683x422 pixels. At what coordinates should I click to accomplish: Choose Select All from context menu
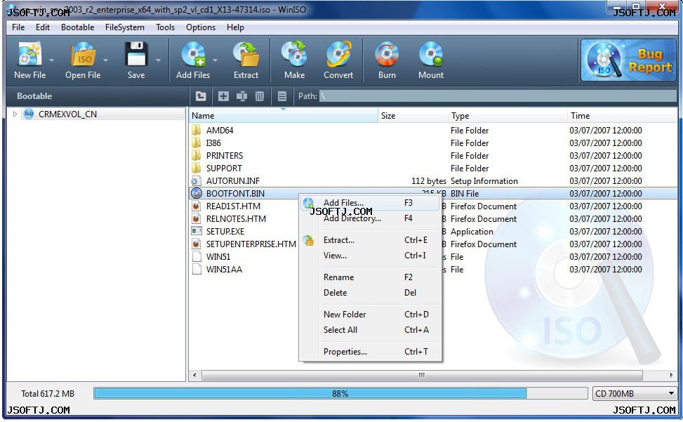370,330
